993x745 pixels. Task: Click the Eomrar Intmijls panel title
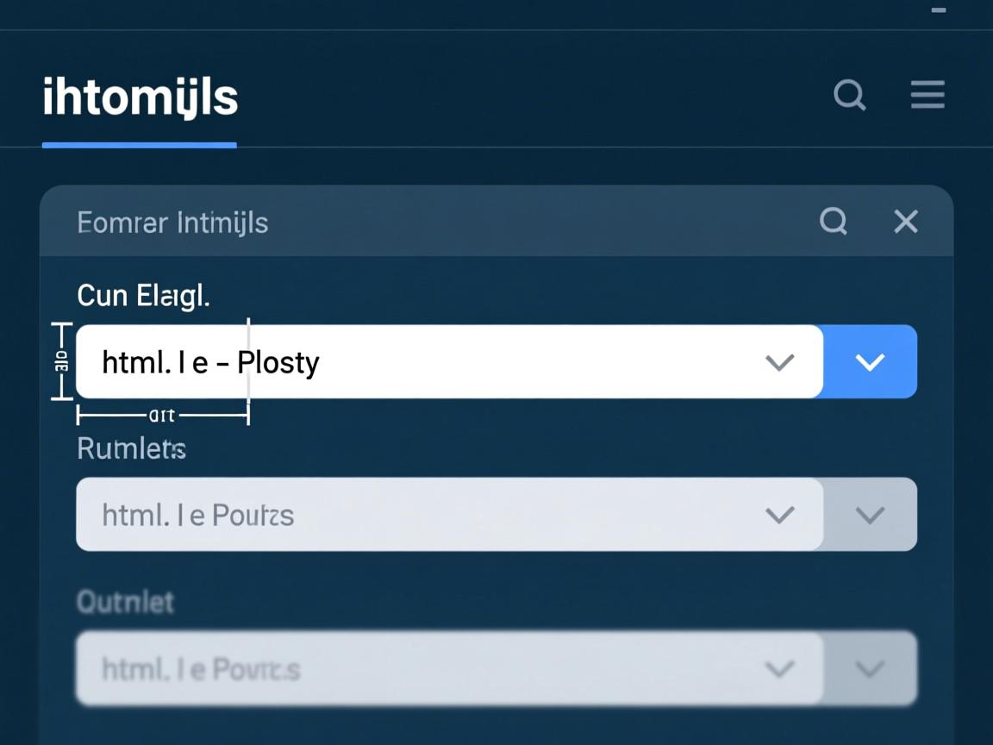click(172, 222)
